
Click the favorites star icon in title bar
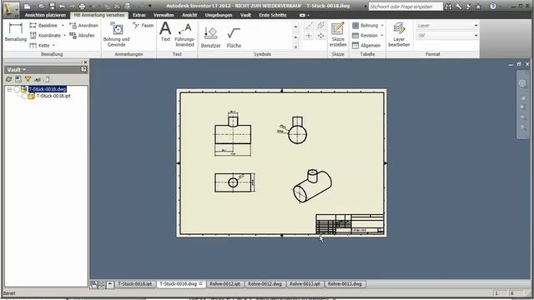[478, 7]
